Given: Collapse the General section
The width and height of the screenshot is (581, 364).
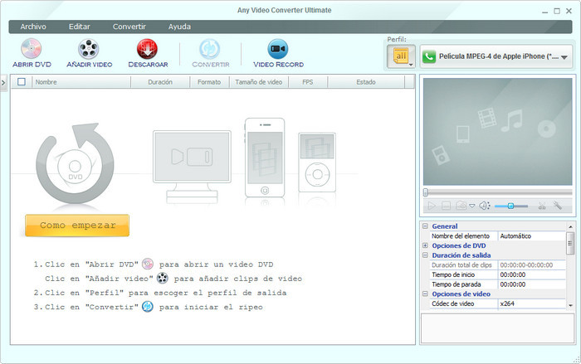Looking at the screenshot, I should [x=425, y=226].
